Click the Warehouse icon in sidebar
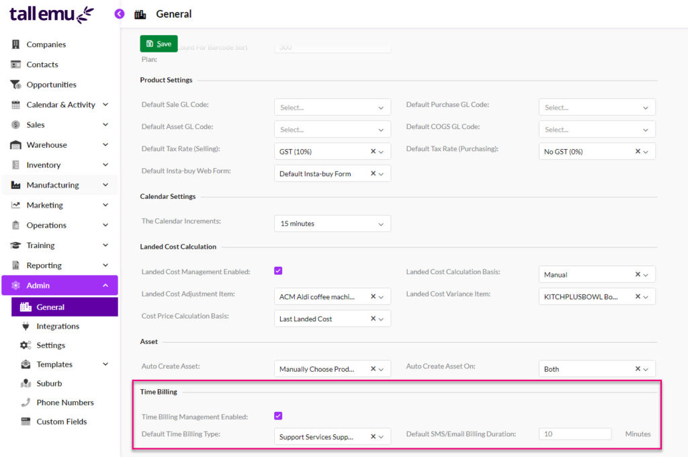This screenshot has width=688, height=457. tap(16, 145)
